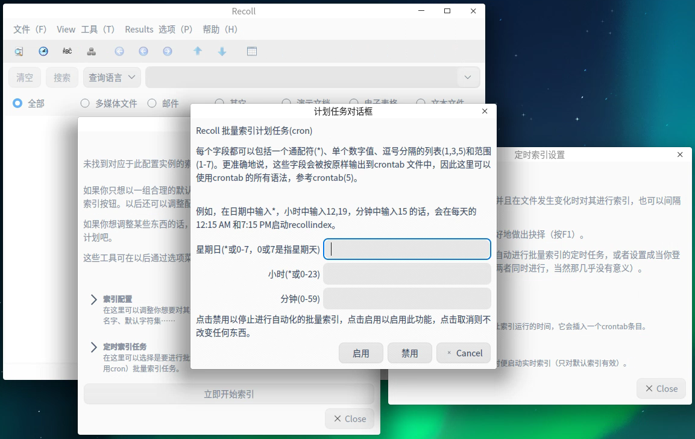The width and height of the screenshot is (695, 439).
Task: Click the 启用 button in cron dialog
Action: [x=361, y=353]
